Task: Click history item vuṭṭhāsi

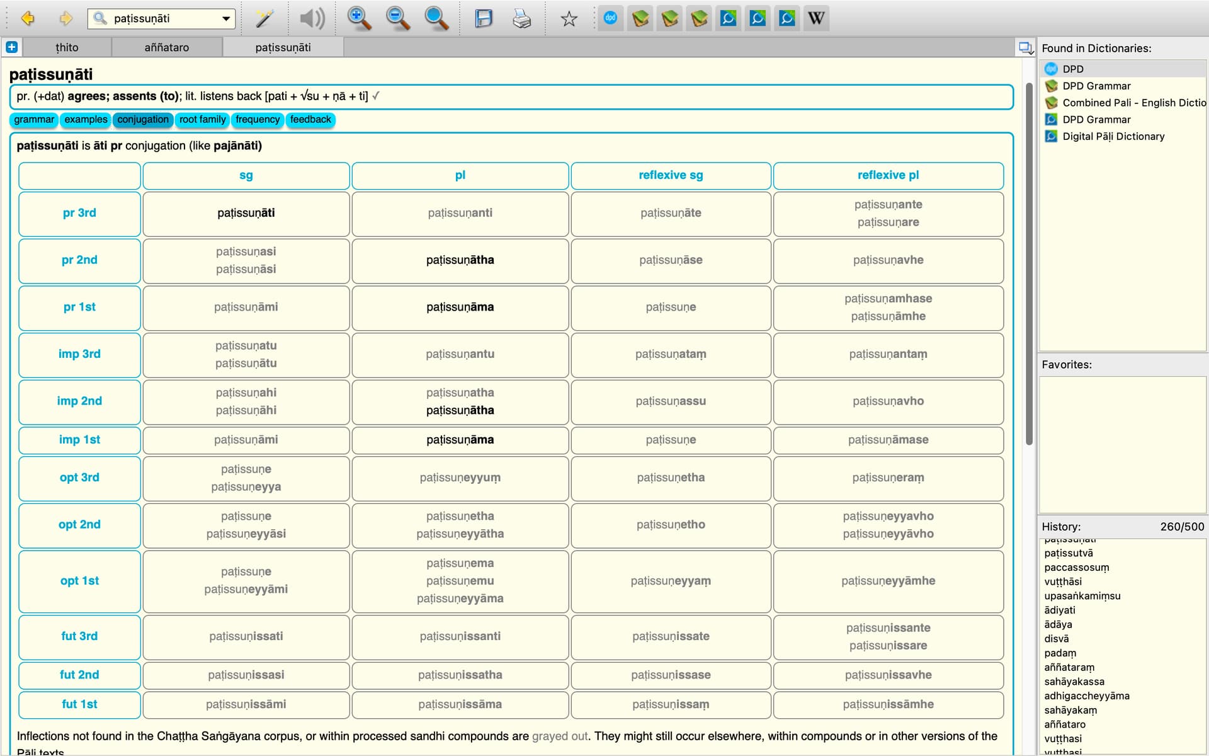Action: pos(1063,581)
